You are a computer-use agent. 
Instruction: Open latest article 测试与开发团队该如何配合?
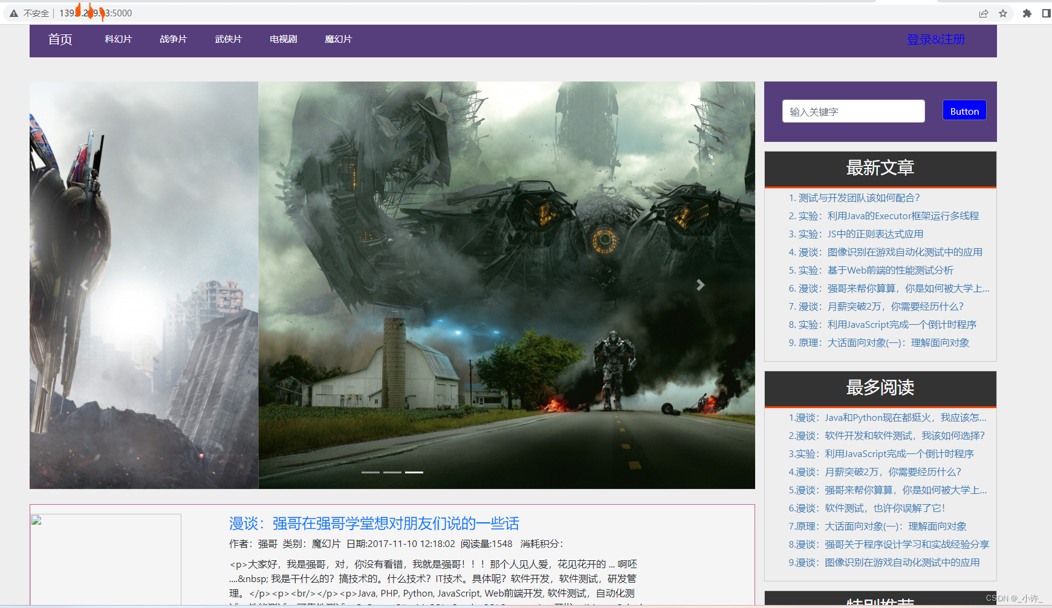tap(854, 198)
